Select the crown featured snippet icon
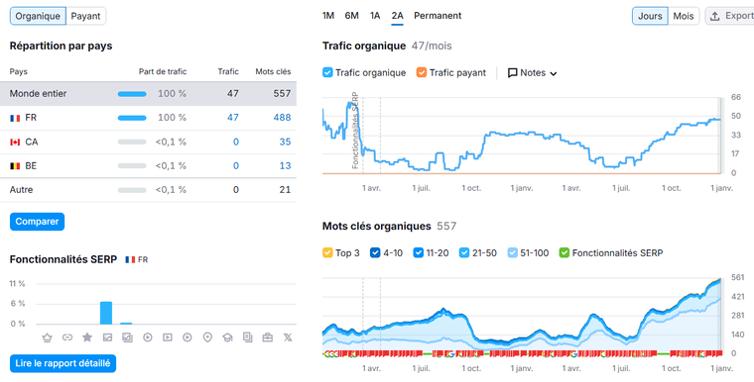The width and height of the screenshot is (754, 382). click(x=47, y=337)
